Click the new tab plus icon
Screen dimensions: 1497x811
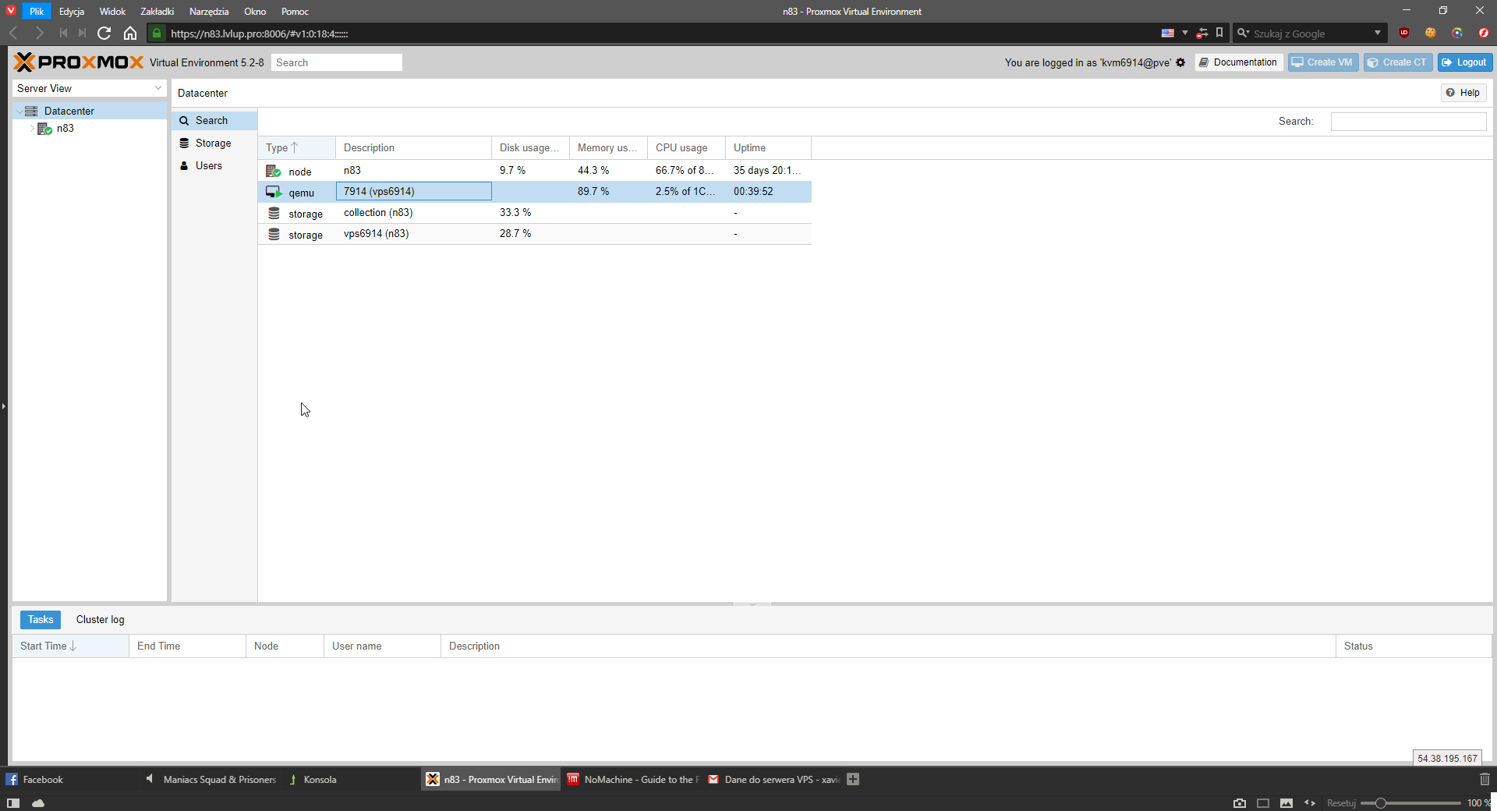tap(853, 779)
